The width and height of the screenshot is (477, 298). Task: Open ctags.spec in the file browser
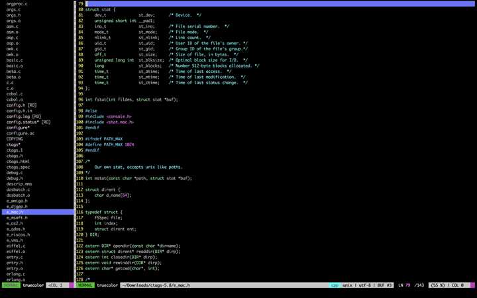coord(18,167)
